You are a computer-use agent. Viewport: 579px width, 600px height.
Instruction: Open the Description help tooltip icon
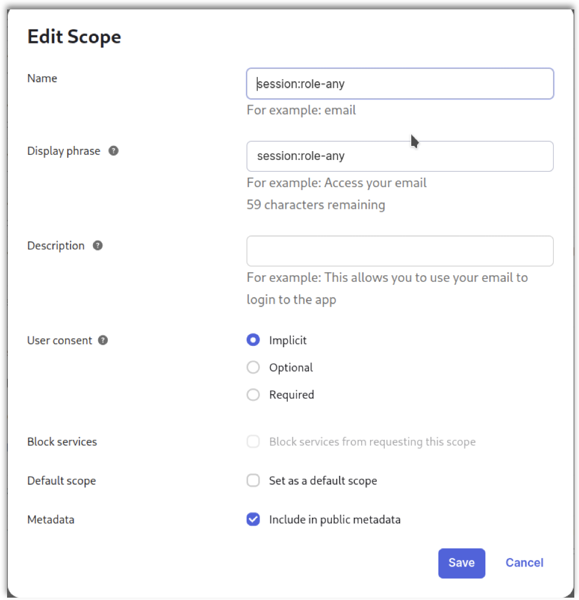[98, 245]
